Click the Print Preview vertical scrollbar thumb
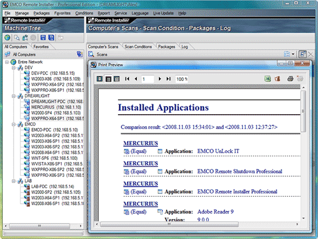The height and width of the screenshot is (239, 318). (303, 111)
